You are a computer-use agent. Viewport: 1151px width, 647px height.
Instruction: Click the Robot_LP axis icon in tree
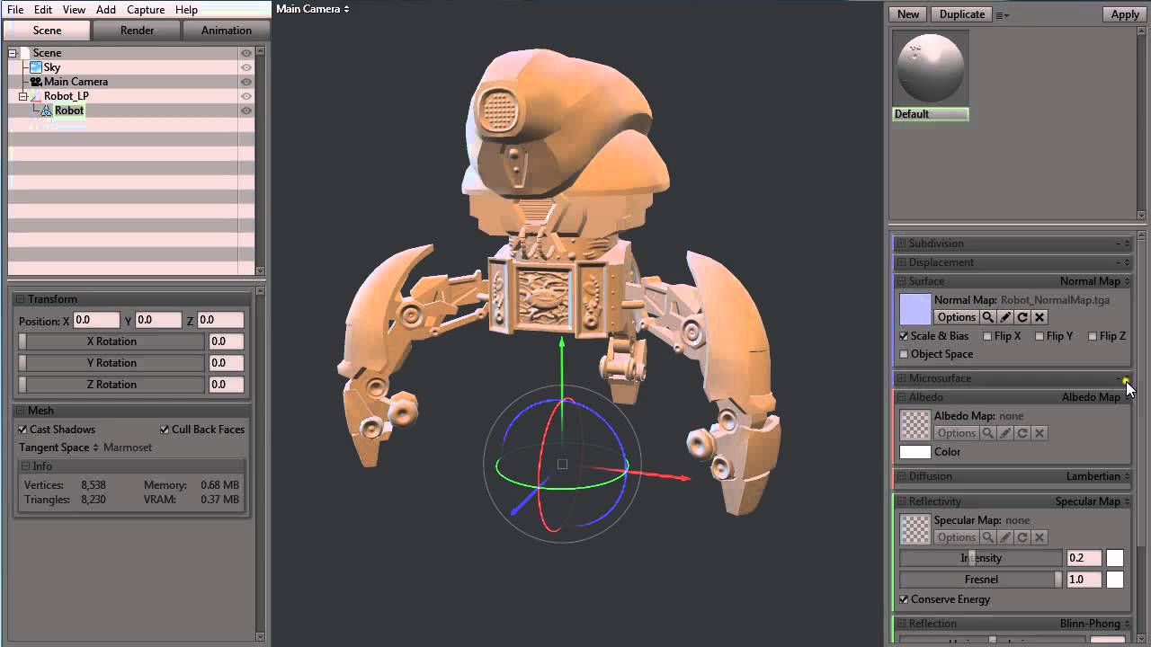(36, 96)
